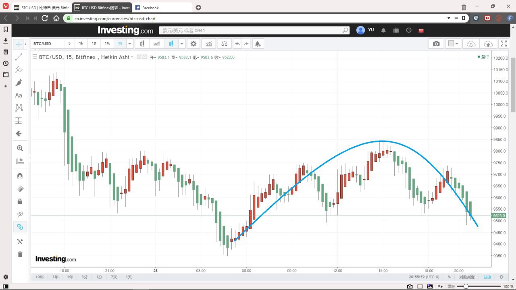
Task: Open the indicators chart icon
Action: click(x=209, y=43)
